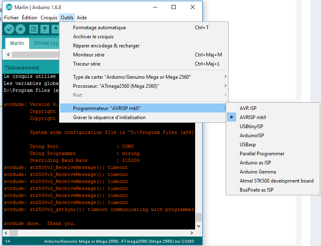This screenshot has width=321, height=246.
Task: Choose USBtinyISP programmer
Action: [x=273, y=127]
